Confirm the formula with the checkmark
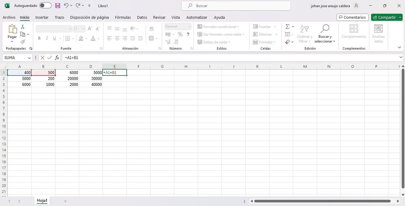The height and width of the screenshot is (206, 405). pyautogui.click(x=49, y=58)
